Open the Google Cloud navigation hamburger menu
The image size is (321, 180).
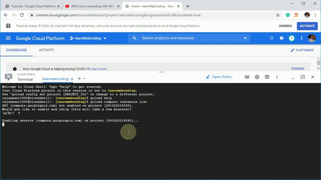tap(8, 38)
